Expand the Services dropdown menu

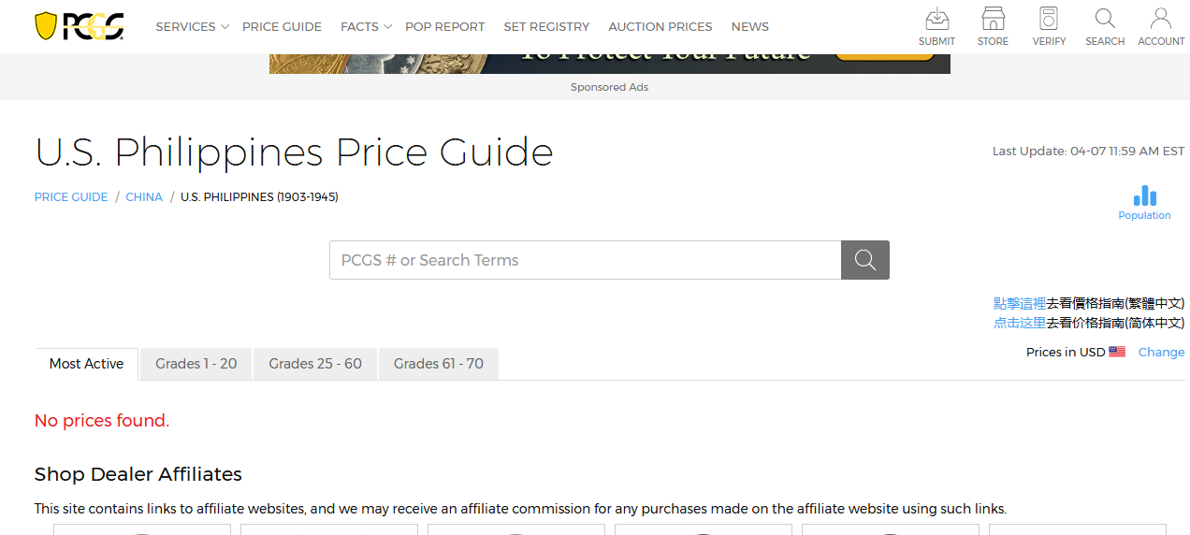click(x=192, y=26)
